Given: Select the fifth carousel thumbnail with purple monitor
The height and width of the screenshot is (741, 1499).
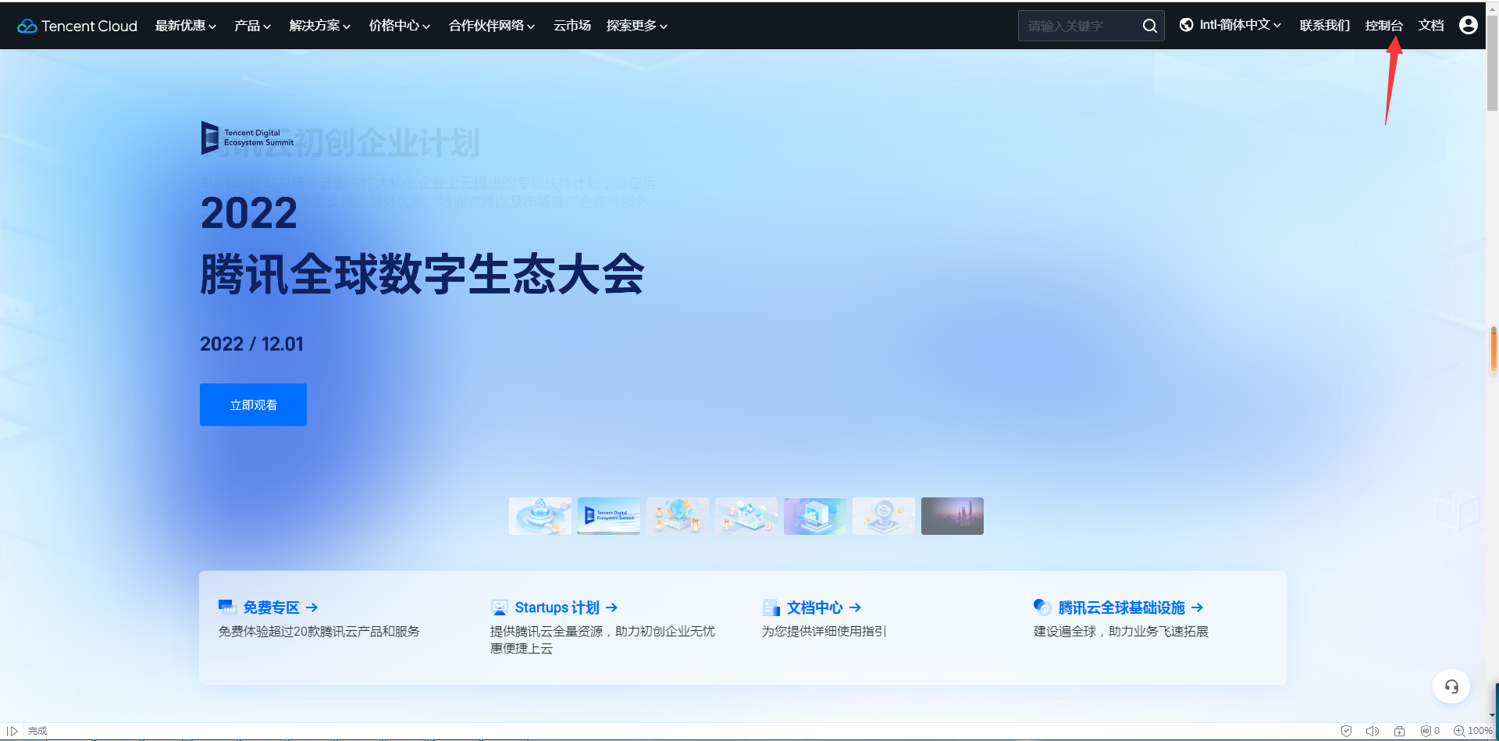Looking at the screenshot, I should pos(815,516).
